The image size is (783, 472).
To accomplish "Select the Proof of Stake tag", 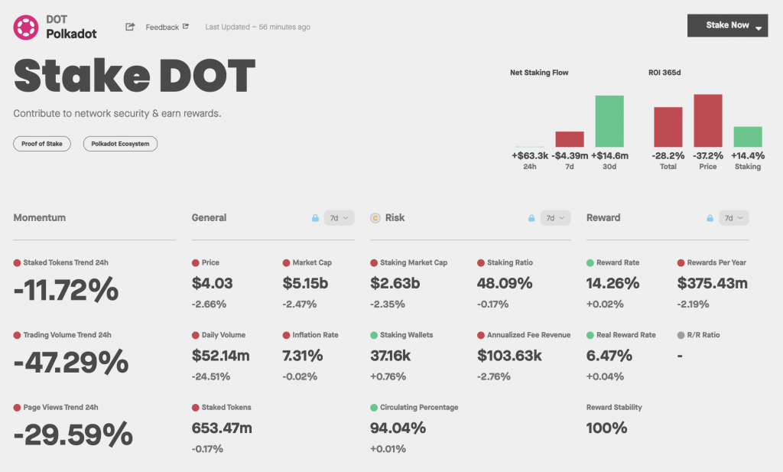I will point(42,144).
